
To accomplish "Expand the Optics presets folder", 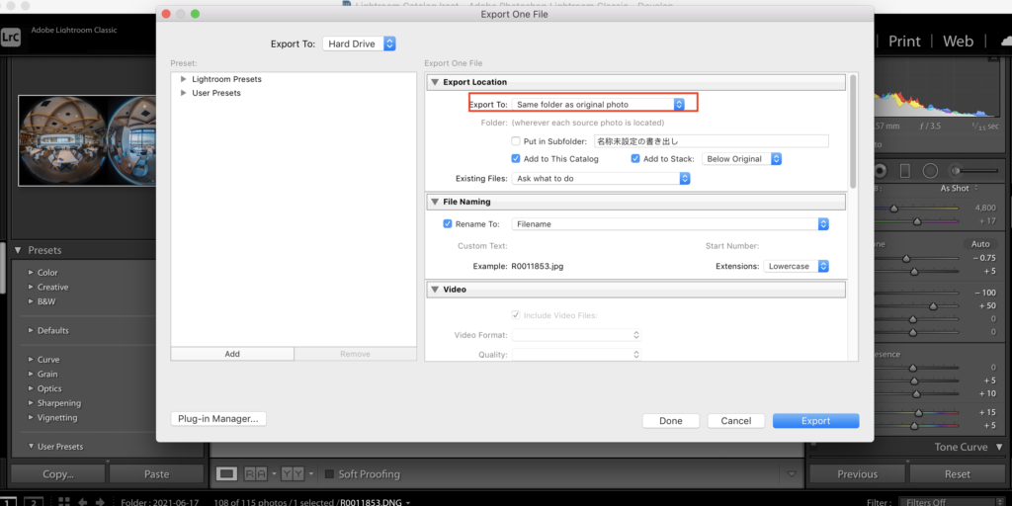I will (x=31, y=388).
